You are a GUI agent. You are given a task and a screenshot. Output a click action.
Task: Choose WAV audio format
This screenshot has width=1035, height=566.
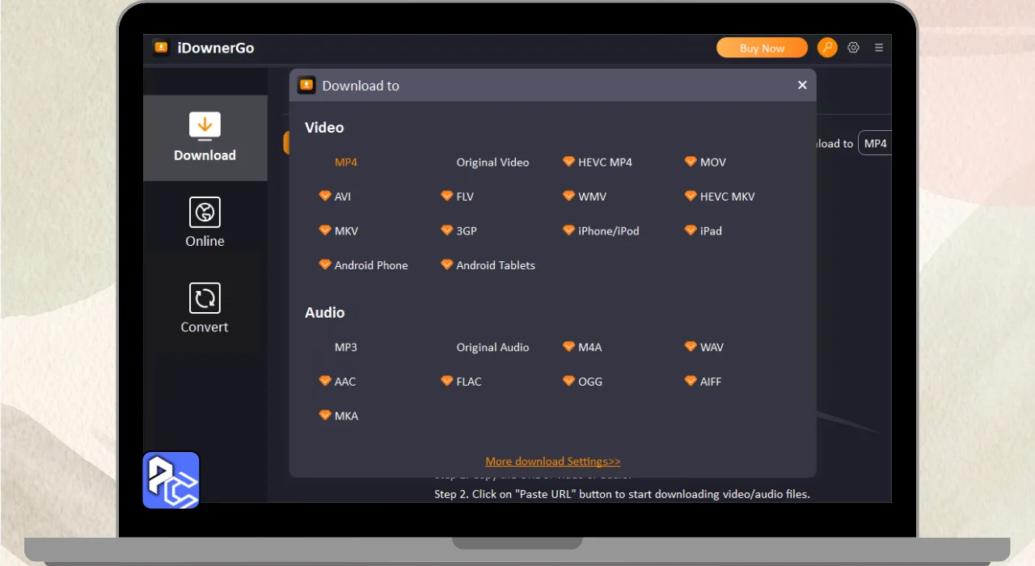(704, 348)
